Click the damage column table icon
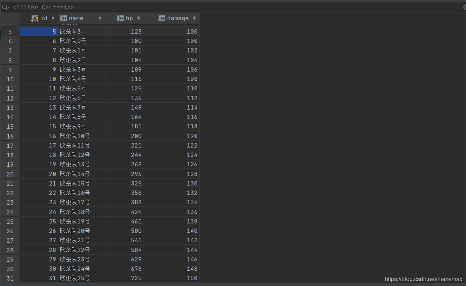This screenshot has height=286, width=466. coord(162,18)
